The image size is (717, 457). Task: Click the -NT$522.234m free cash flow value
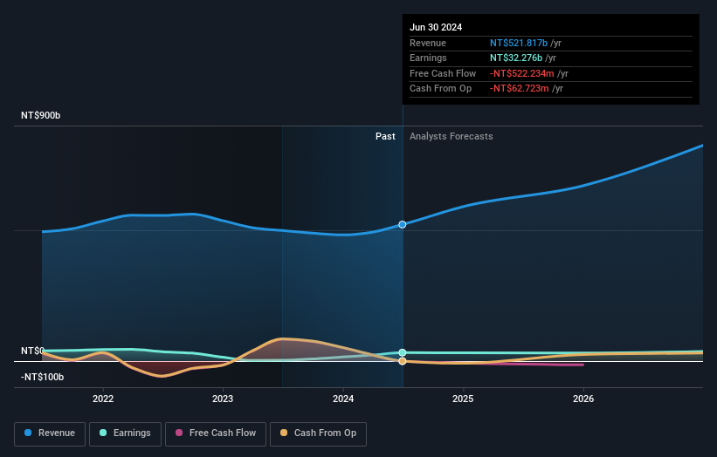click(521, 73)
